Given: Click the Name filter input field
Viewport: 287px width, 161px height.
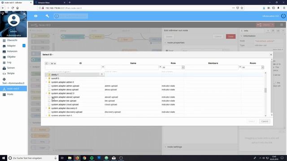Looking at the screenshot, I should coord(131,68).
